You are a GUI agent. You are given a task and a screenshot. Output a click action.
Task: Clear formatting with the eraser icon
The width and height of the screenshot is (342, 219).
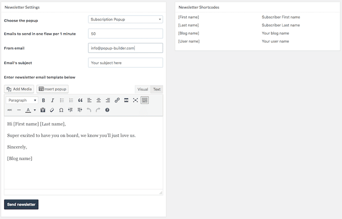click(x=52, y=110)
